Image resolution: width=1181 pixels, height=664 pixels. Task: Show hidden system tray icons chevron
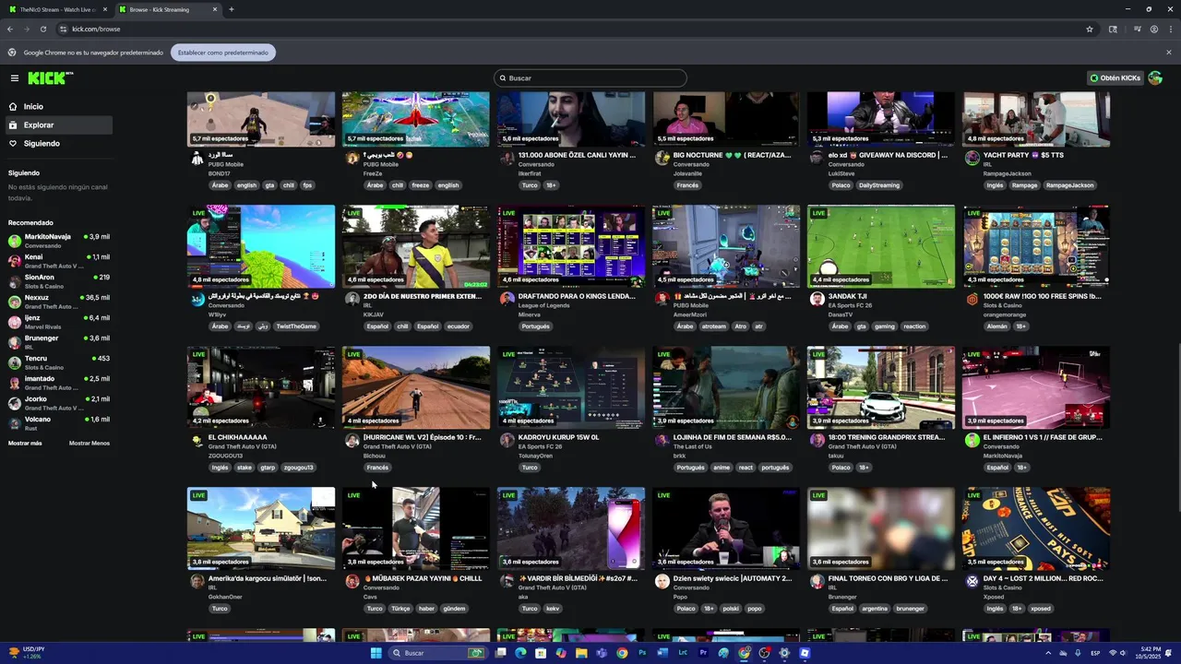1048,653
